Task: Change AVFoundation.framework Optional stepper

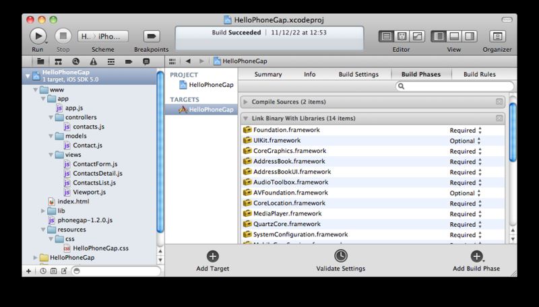Action: (479, 193)
